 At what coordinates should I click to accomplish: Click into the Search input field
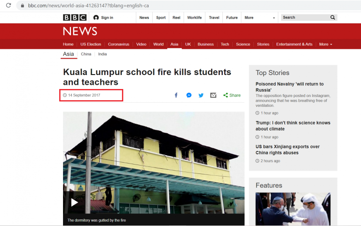305,17
